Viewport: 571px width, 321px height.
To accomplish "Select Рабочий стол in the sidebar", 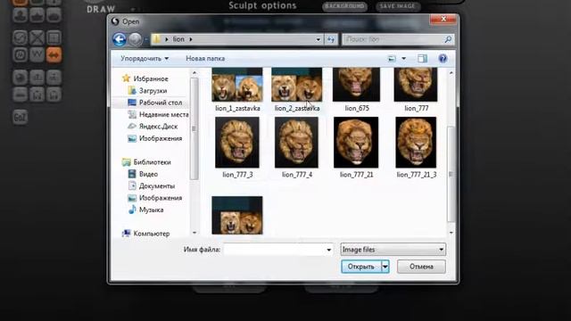I will point(155,103).
